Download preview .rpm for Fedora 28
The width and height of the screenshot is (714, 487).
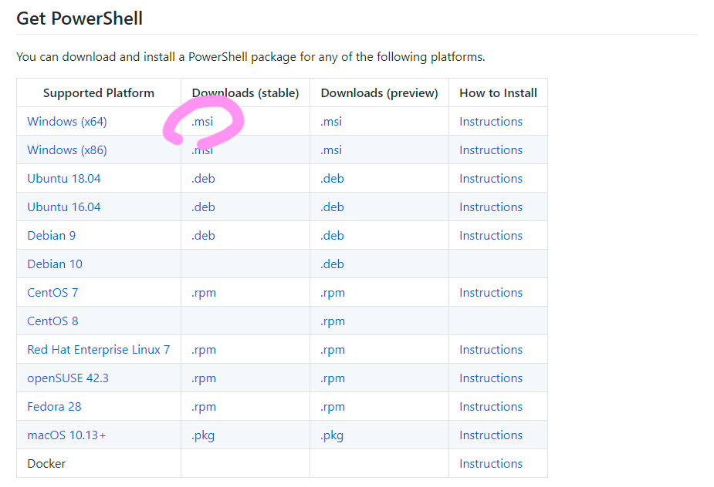tap(333, 408)
